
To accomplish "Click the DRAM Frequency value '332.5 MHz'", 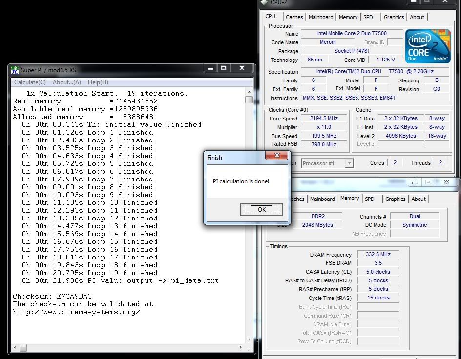I will click(x=378, y=255).
